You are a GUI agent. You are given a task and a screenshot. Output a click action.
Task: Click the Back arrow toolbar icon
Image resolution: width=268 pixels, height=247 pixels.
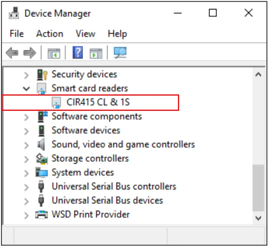coord(12,53)
